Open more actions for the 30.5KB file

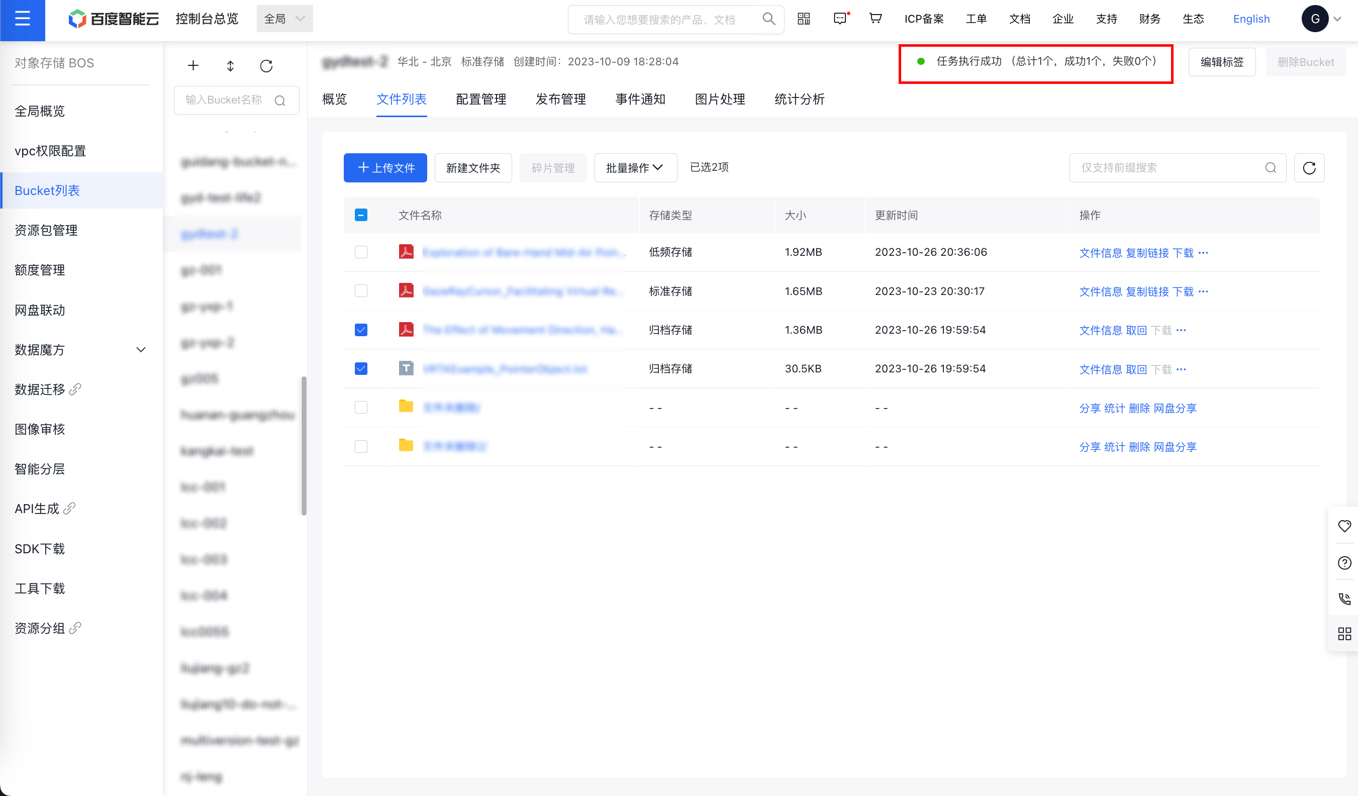pyautogui.click(x=1181, y=369)
